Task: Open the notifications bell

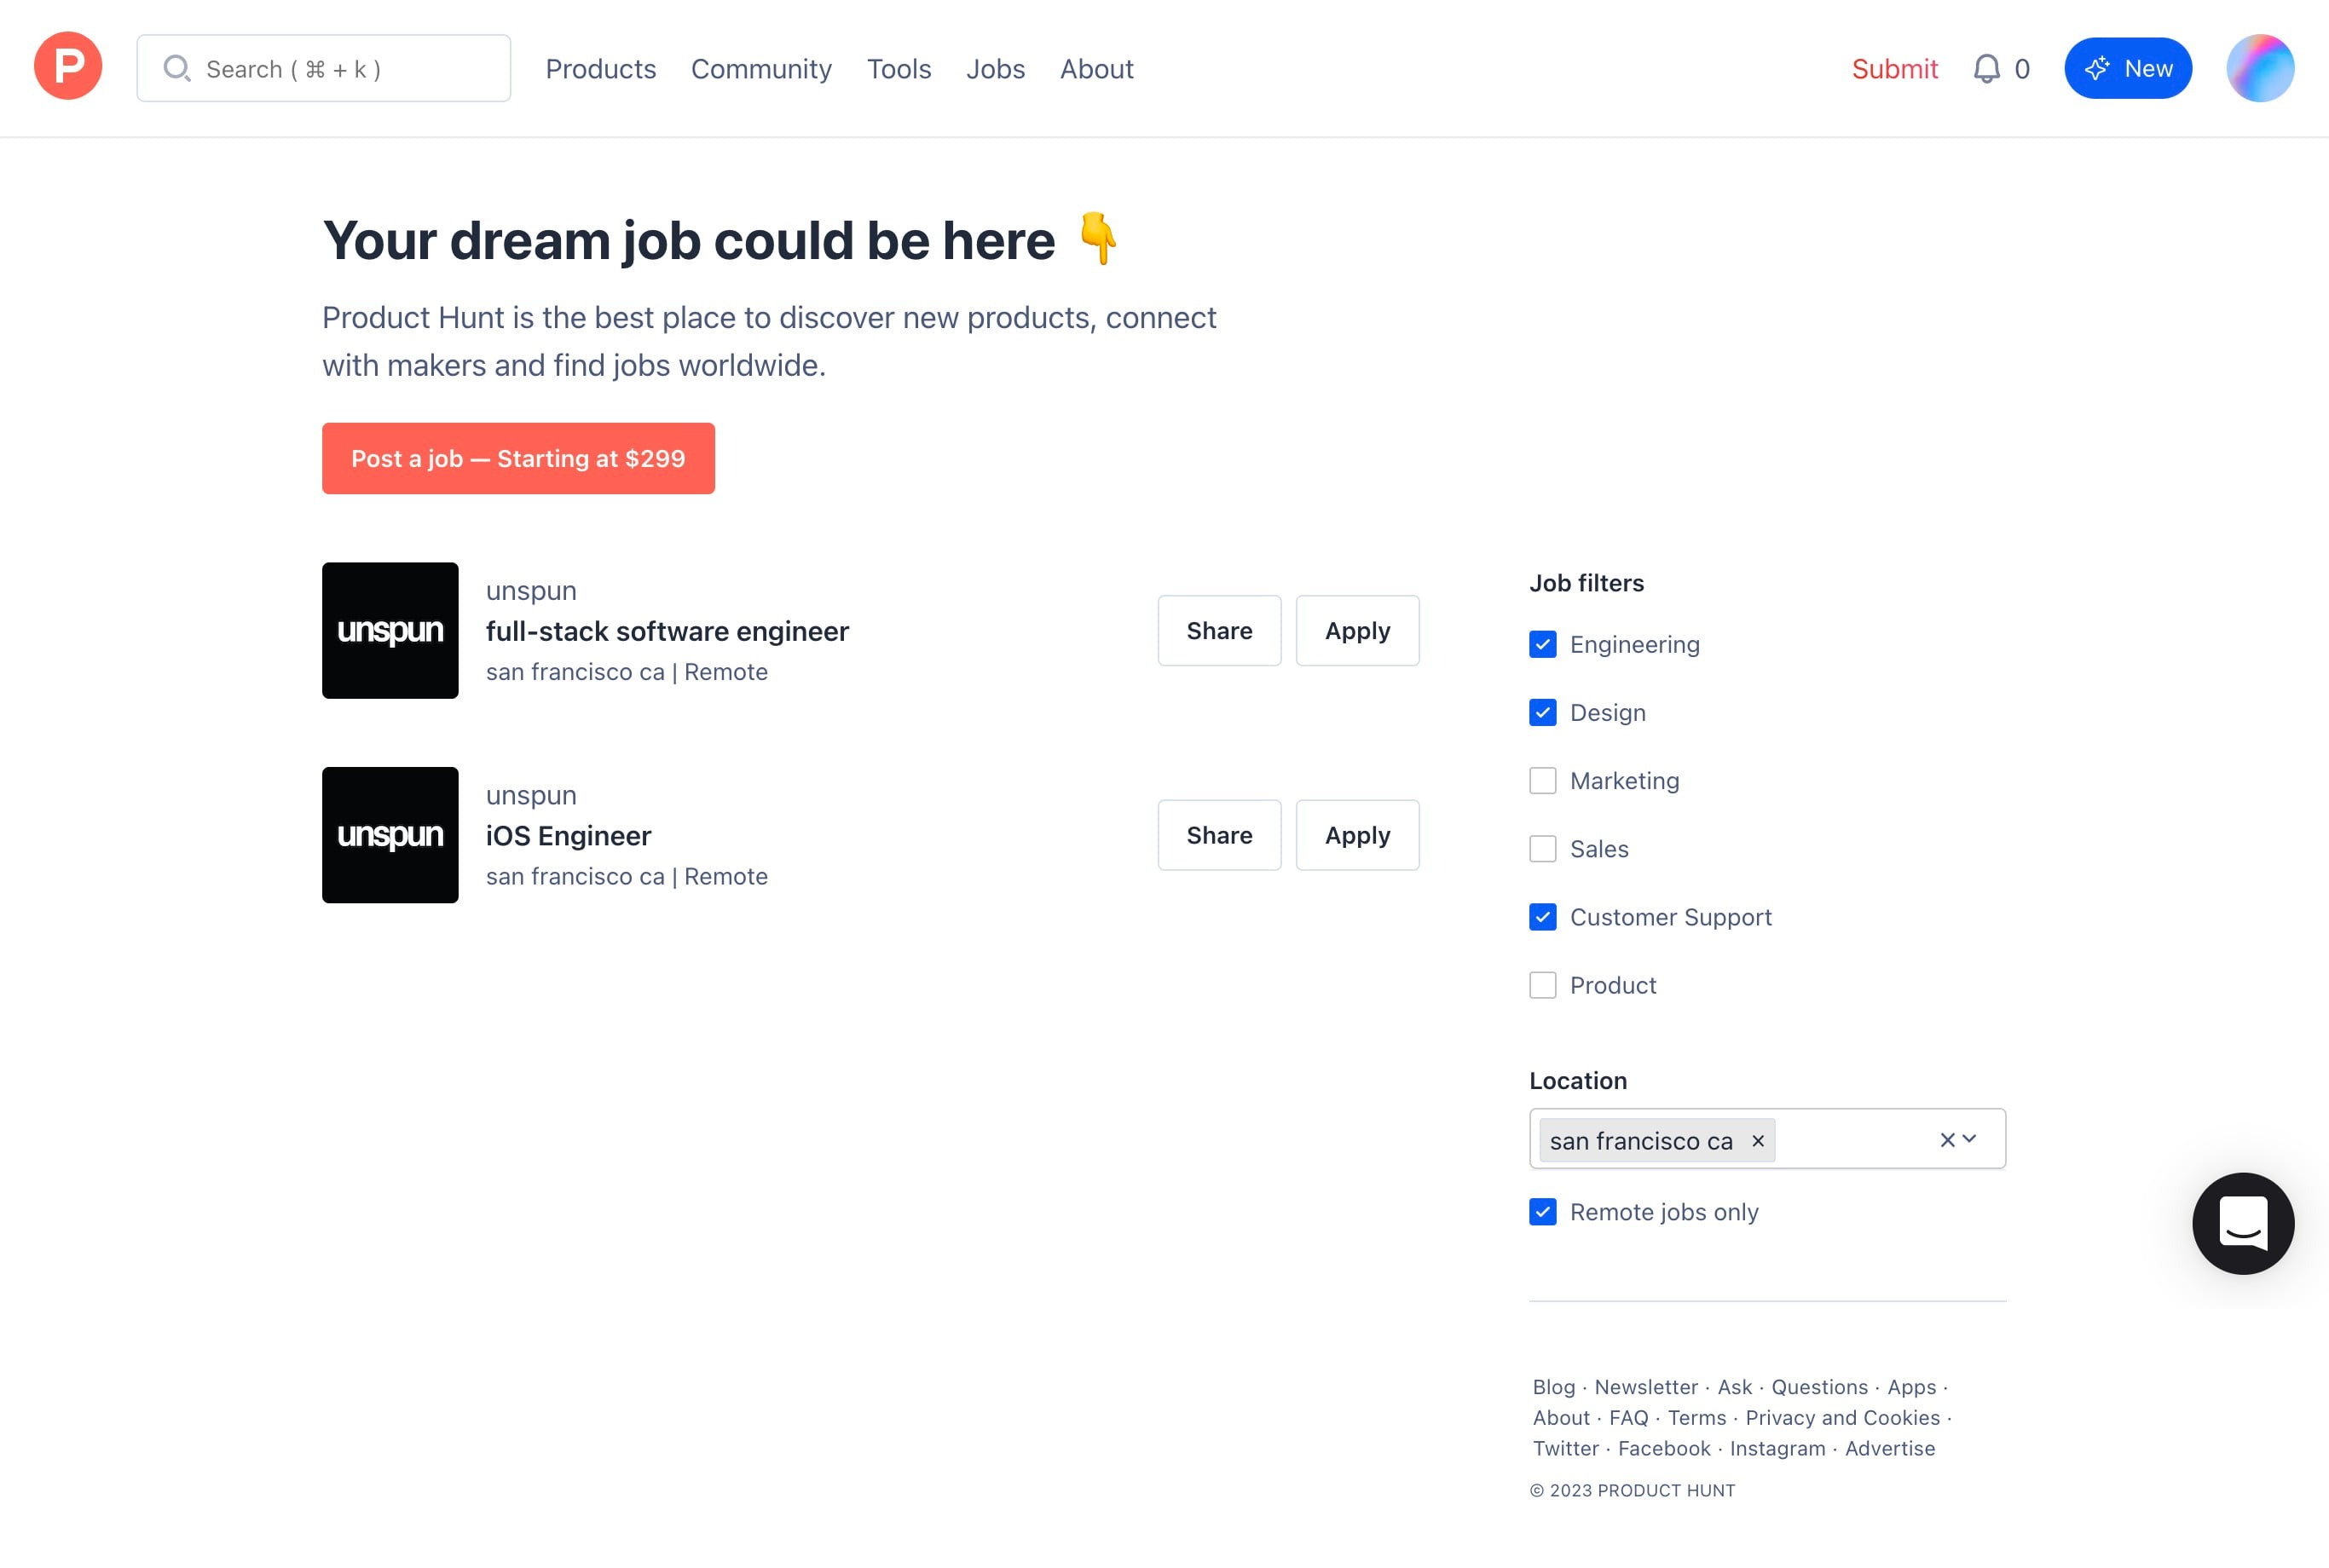Action: [x=1985, y=68]
